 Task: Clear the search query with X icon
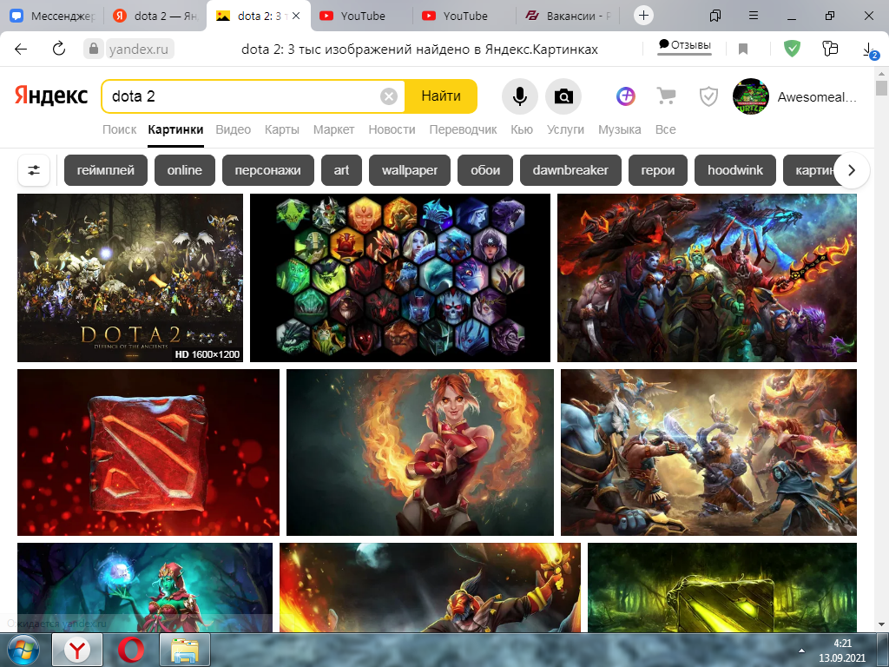(389, 96)
